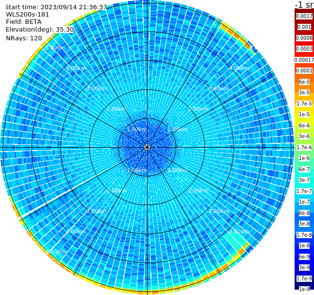Select the 1.7e-8 colorbar label
Image resolution: width=314 pixels, height=295 pixels.
coord(304,235)
